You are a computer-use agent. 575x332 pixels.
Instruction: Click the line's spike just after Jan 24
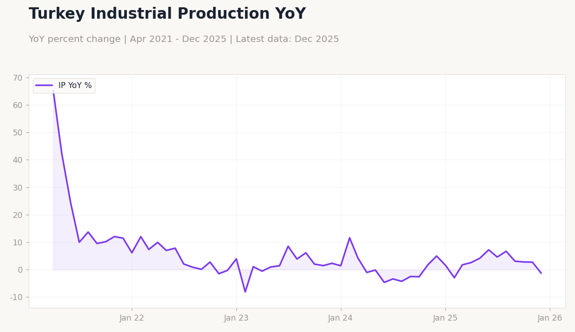[350, 238]
